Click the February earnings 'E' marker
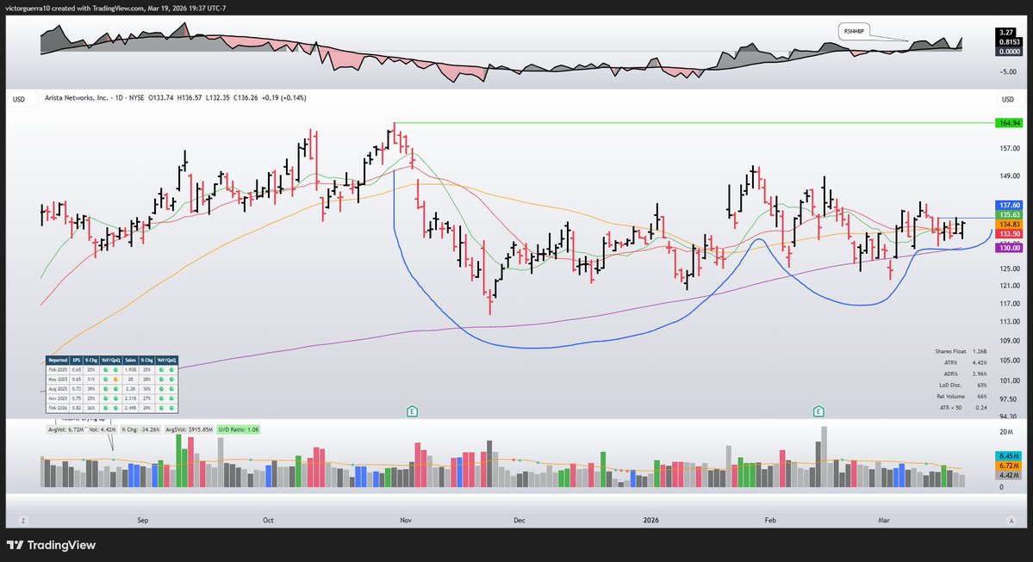The image size is (1033, 562). [818, 411]
